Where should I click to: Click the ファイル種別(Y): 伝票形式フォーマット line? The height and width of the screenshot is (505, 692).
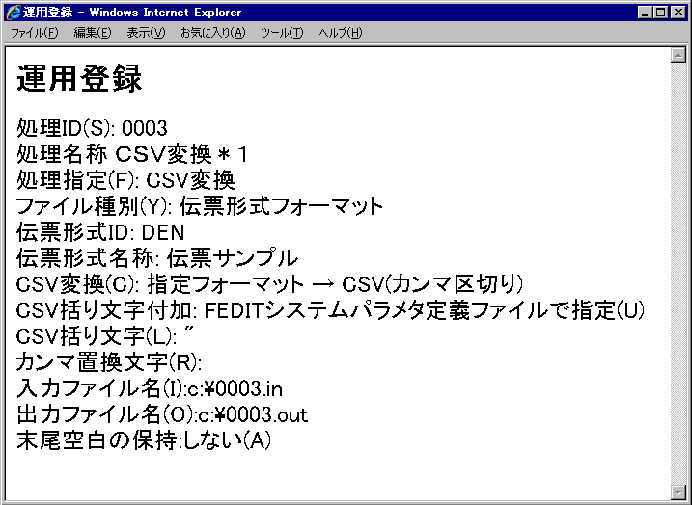[200, 206]
